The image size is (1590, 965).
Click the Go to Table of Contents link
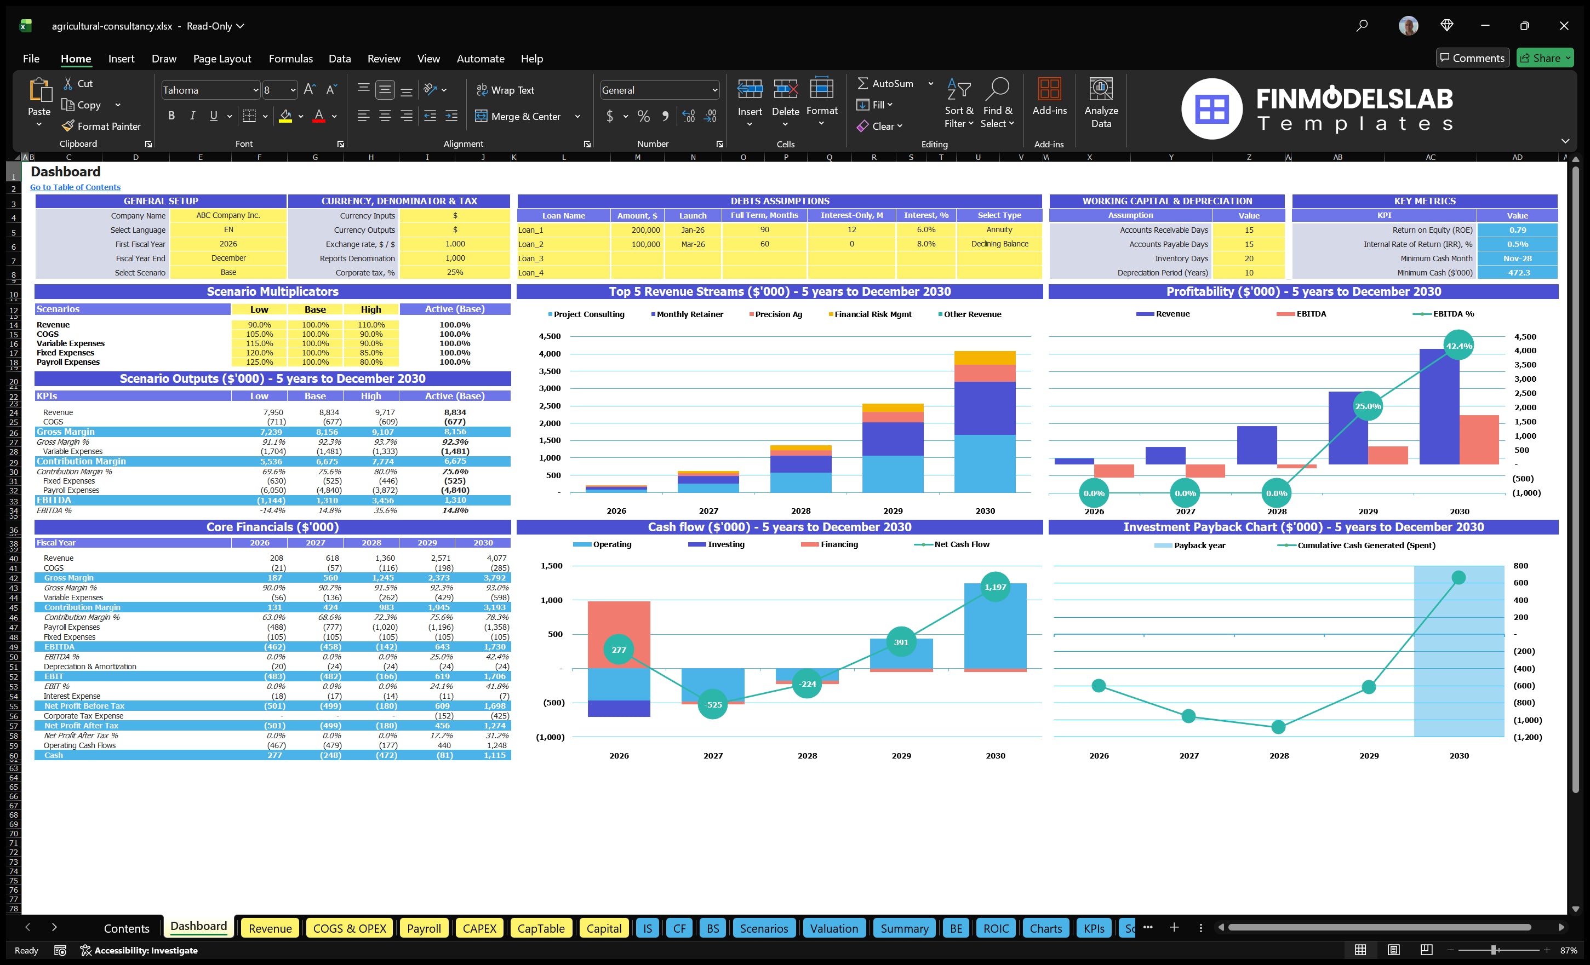coord(75,187)
